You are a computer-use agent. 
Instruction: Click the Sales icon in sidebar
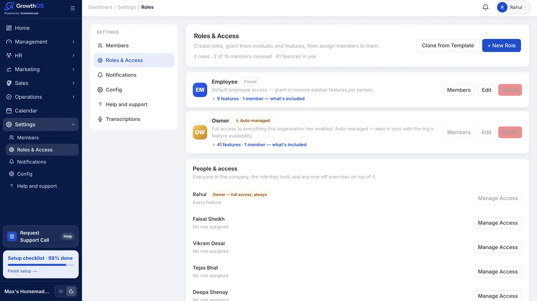point(9,83)
